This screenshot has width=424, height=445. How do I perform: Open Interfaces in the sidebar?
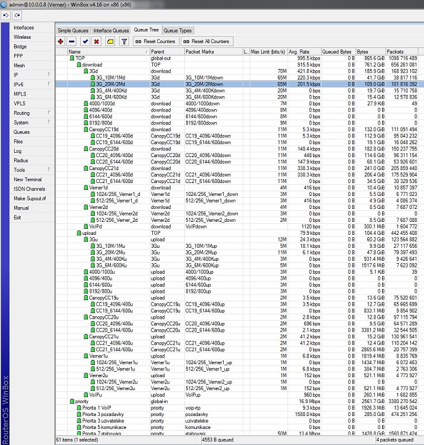[x=24, y=28]
